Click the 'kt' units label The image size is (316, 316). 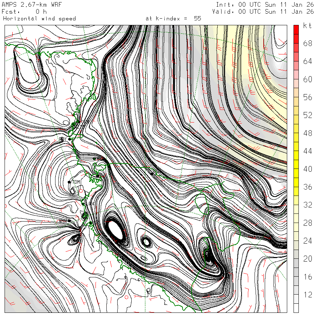pyautogui.click(x=307, y=26)
